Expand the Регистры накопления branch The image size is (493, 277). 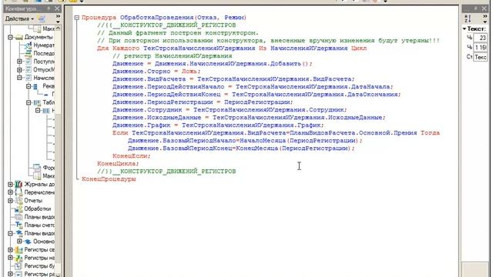[x=10, y=258]
